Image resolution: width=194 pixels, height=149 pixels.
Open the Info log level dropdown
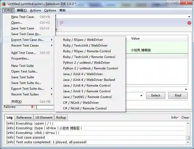pyautogui.click(x=175, y=118)
